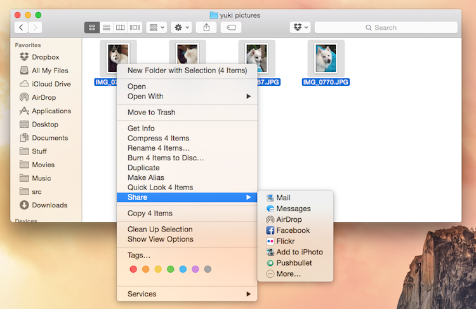476x309 pixels.
Task: Choose Add to iPhoto option
Action: coord(299,252)
